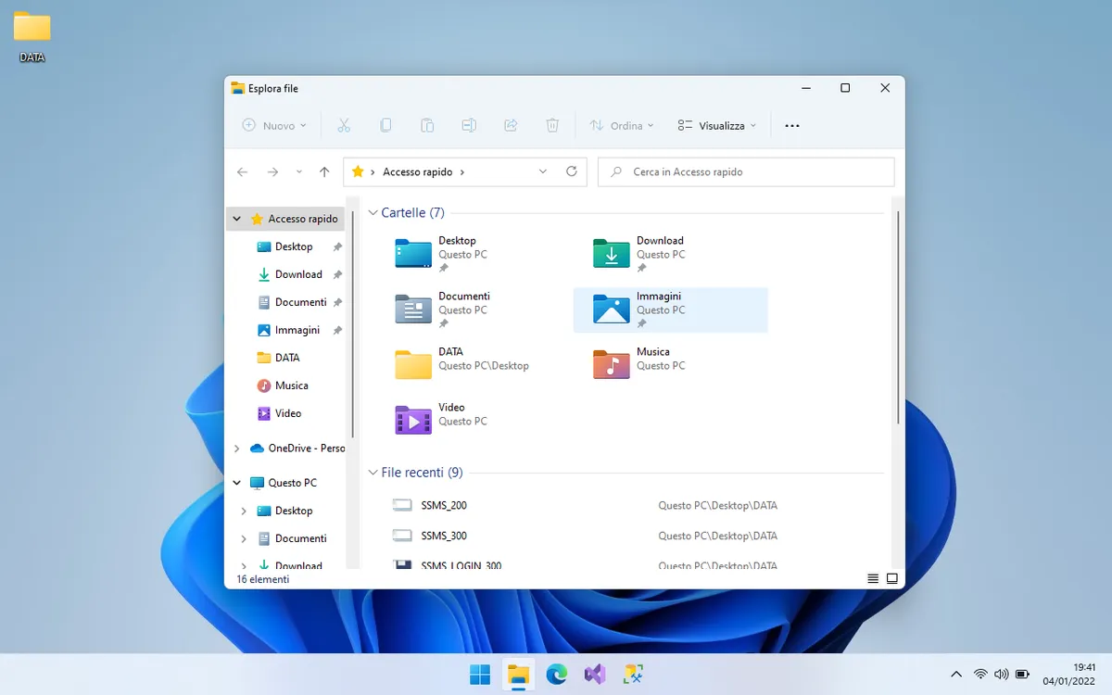Select Video in sidebar
Image resolution: width=1112 pixels, height=695 pixels.
[x=286, y=413]
